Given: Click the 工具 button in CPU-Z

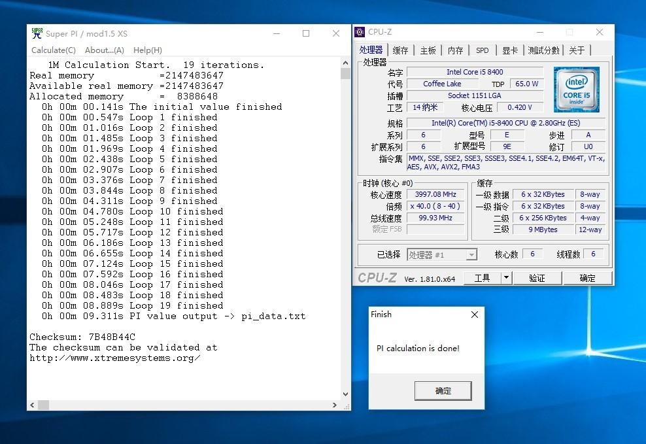Looking at the screenshot, I should (x=482, y=278).
